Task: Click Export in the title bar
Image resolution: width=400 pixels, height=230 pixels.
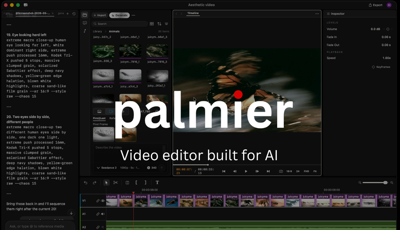Action: pyautogui.click(x=375, y=5)
